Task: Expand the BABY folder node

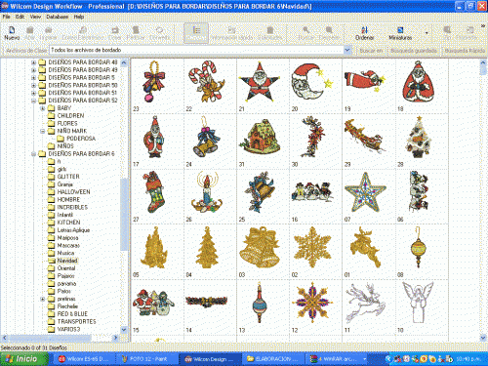Action: pyautogui.click(x=43, y=108)
